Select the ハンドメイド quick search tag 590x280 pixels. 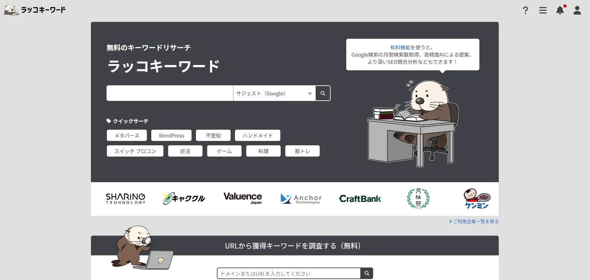(257, 135)
